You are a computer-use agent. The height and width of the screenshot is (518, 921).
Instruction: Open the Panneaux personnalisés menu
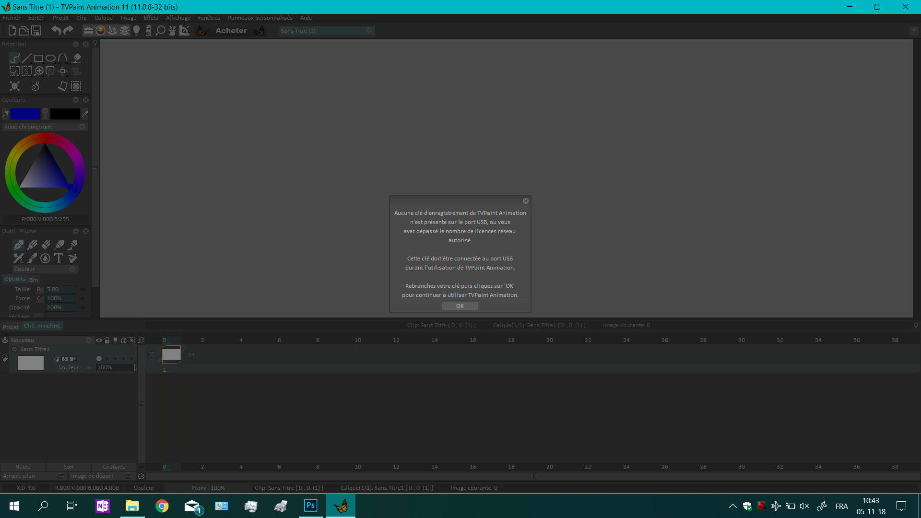[x=260, y=18]
